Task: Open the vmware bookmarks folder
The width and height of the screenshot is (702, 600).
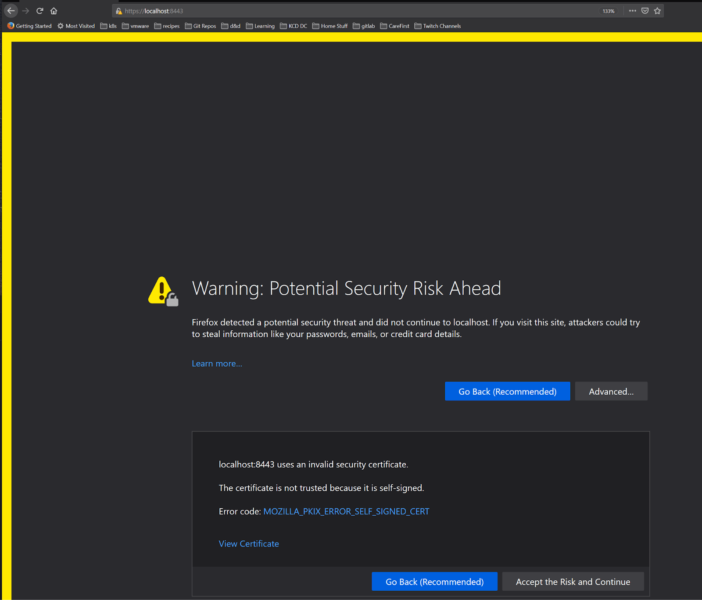Action: 135,26
